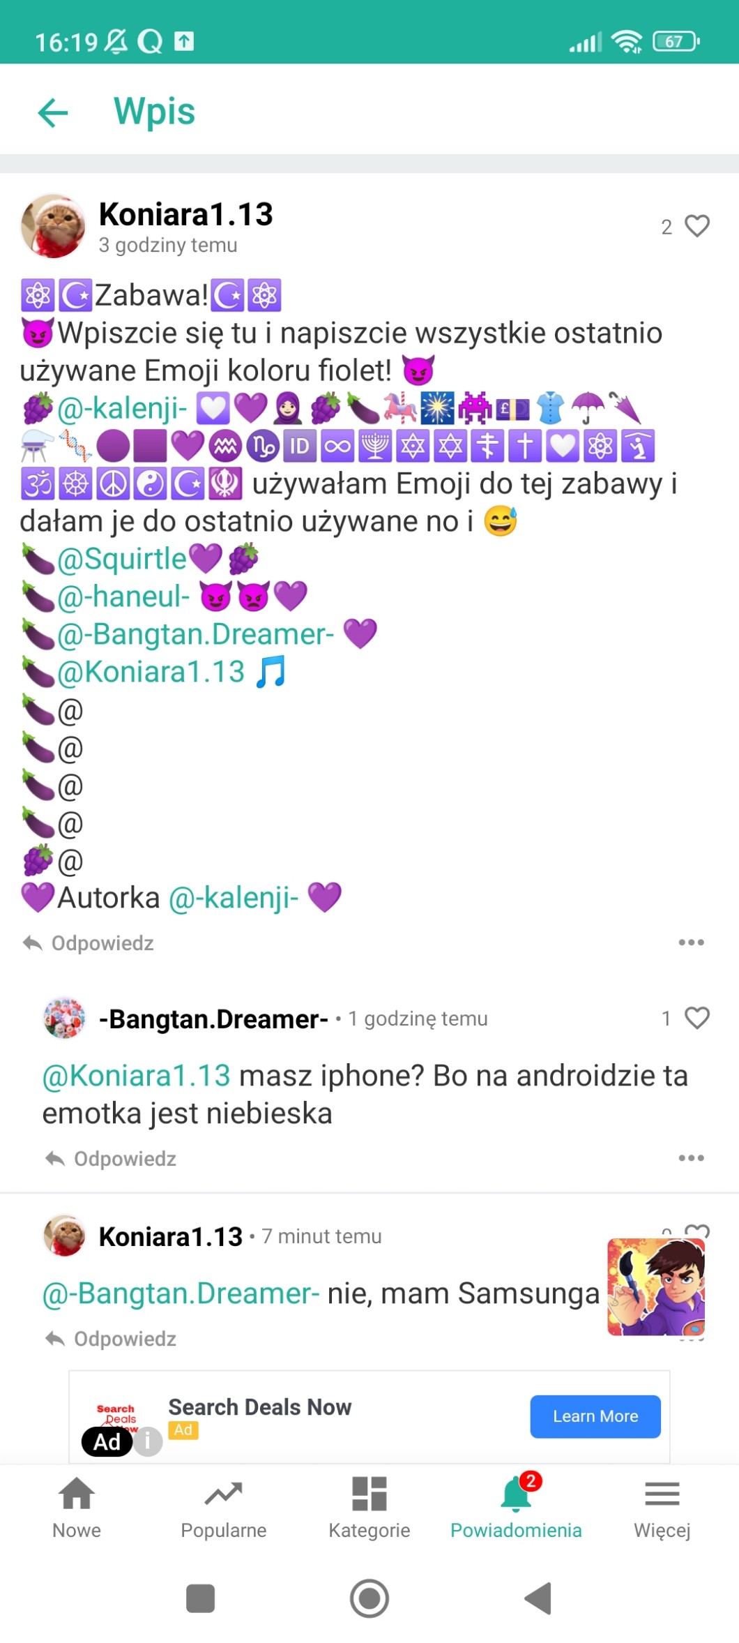Tap Learn More on the ad
The width and height of the screenshot is (739, 1643).
click(595, 1416)
